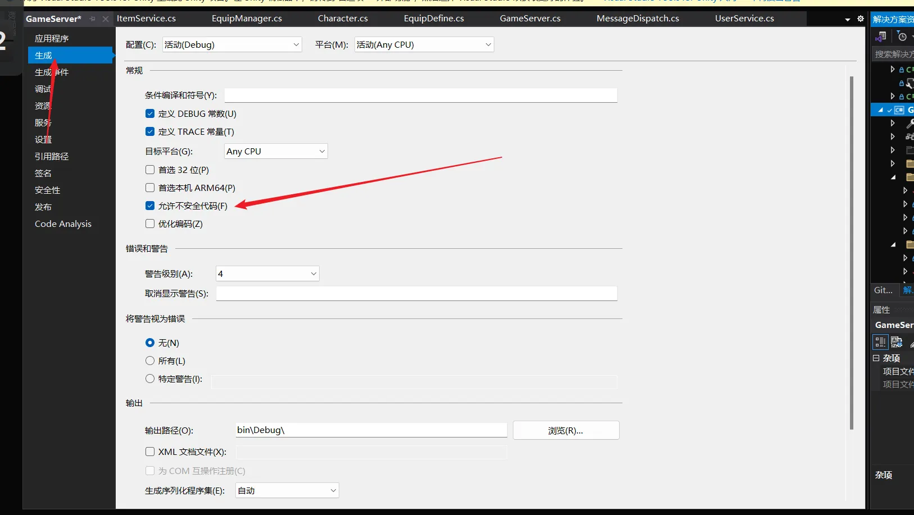Enable 首选 32 位 checkbox
Image resolution: width=914 pixels, height=515 pixels.
point(150,170)
